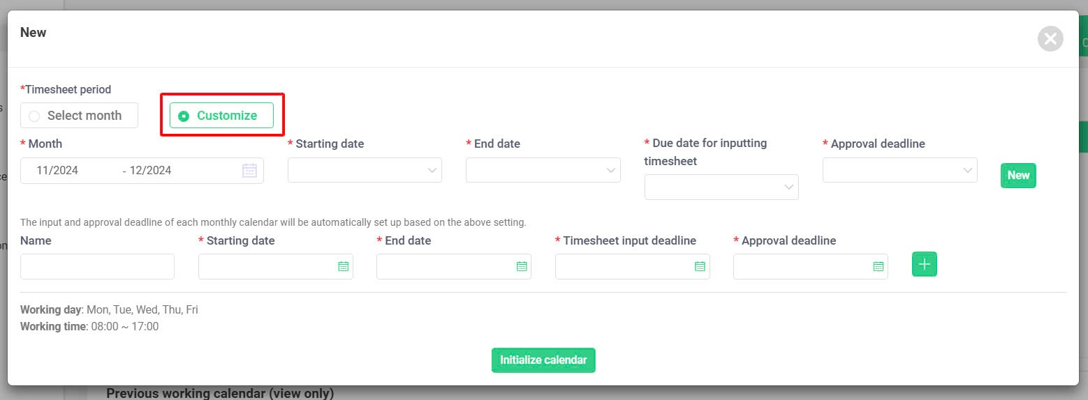Image resolution: width=1088 pixels, height=400 pixels.
Task: Click inside the bottom End date field
Action: (454, 266)
